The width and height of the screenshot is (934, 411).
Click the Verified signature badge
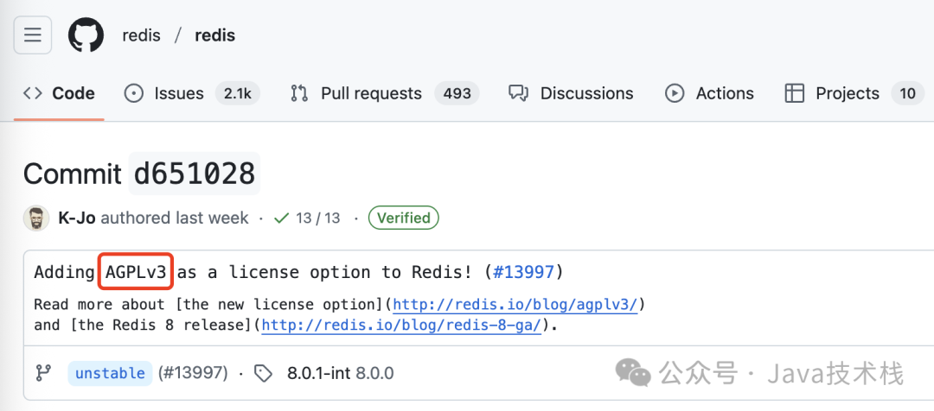coord(403,218)
